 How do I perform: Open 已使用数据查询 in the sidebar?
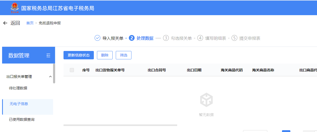tap(22, 119)
